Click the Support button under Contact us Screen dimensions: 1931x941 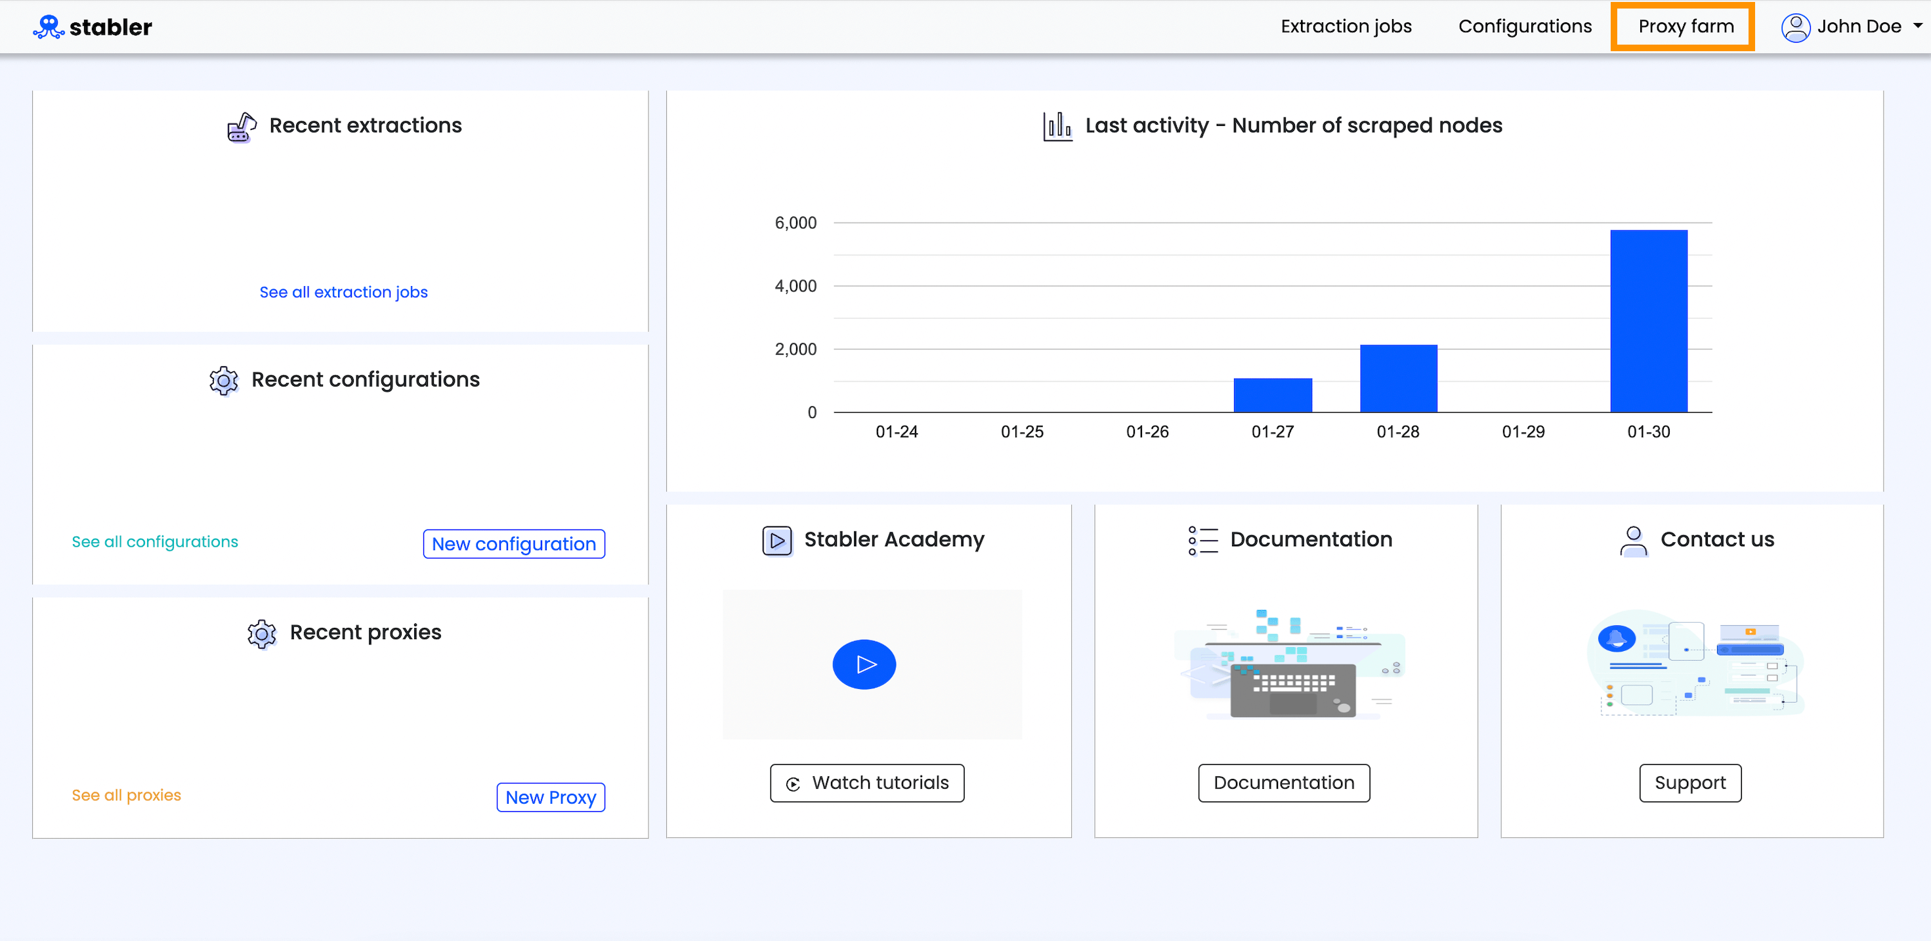coord(1689,783)
